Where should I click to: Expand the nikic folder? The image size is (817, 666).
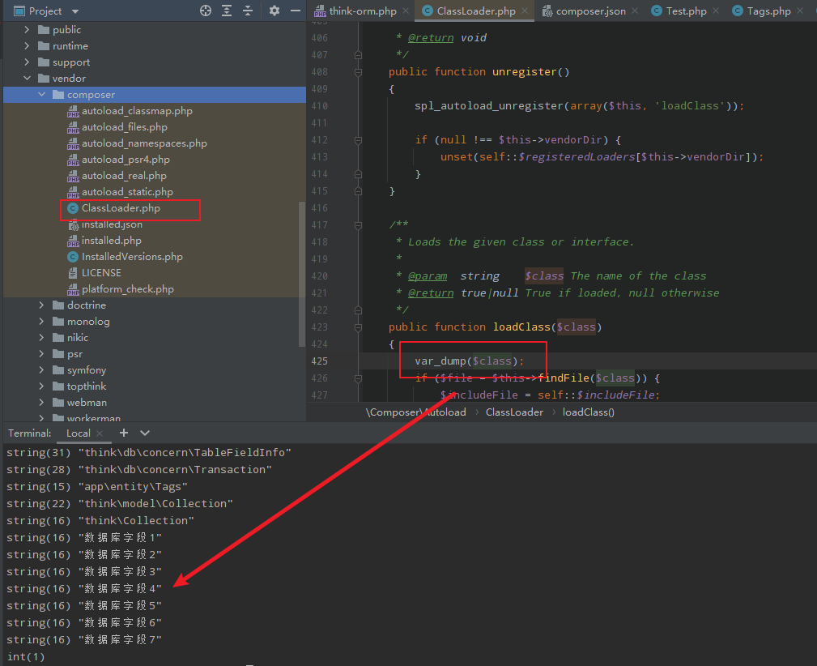click(41, 337)
